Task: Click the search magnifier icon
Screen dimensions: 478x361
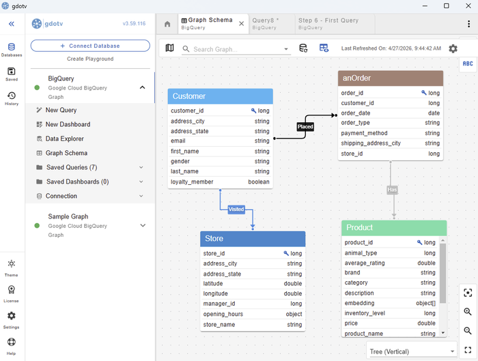Action: (186, 48)
